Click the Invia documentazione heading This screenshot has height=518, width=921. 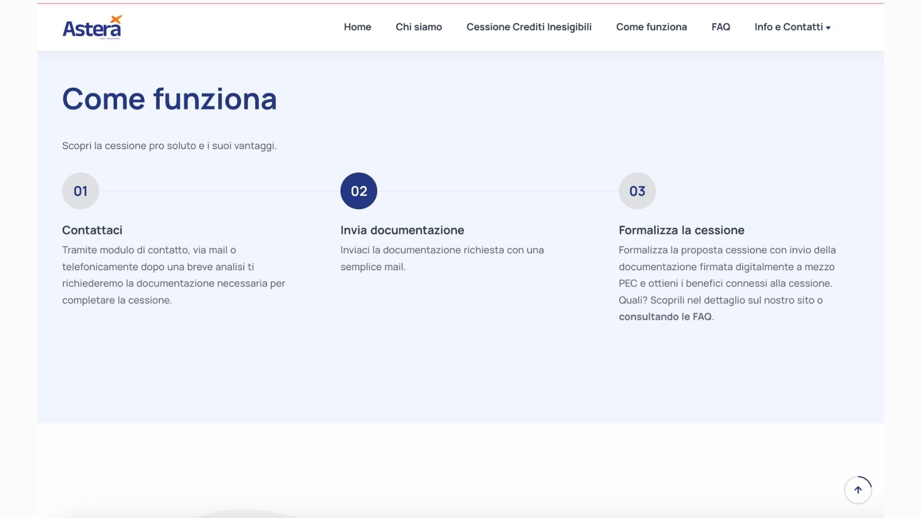[x=402, y=230]
